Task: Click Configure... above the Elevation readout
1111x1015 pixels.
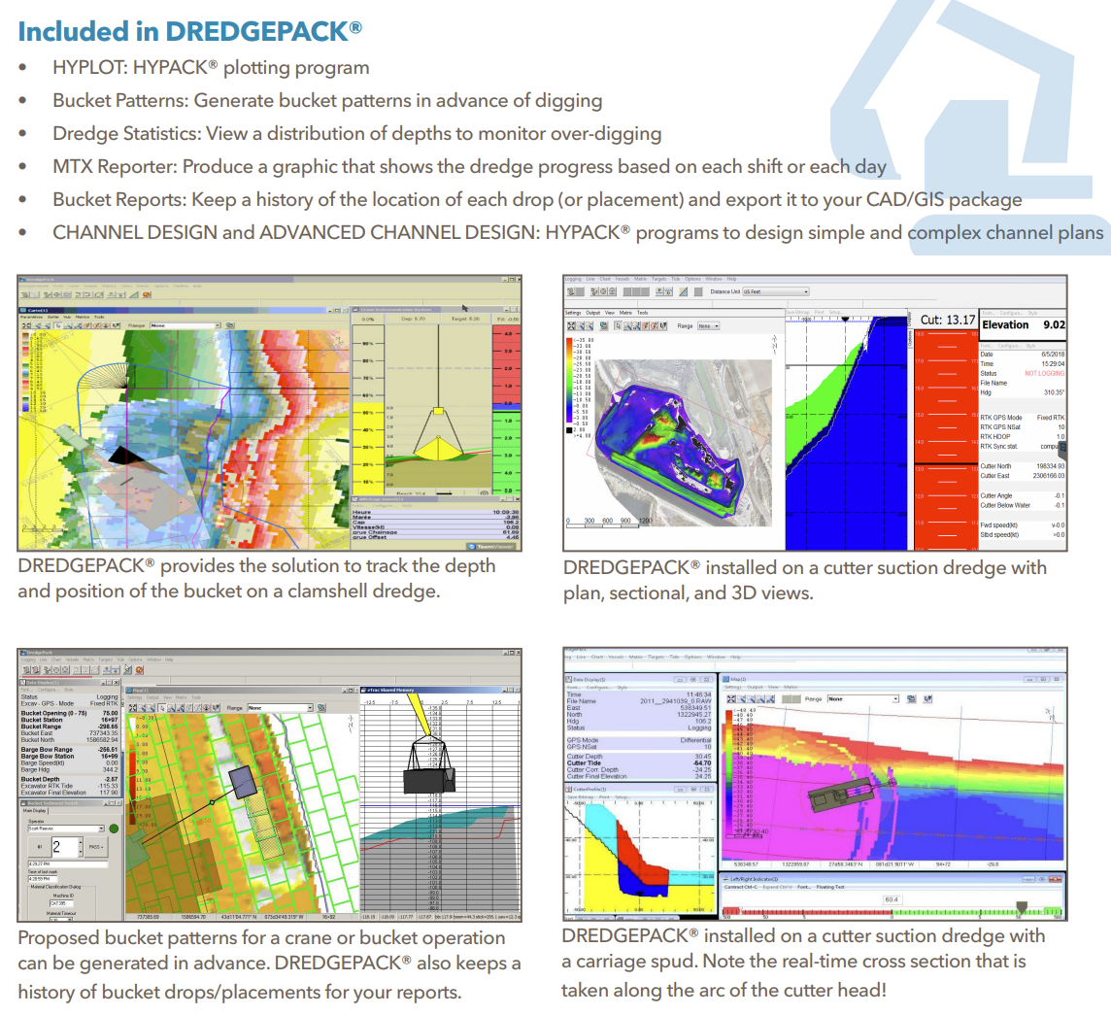Action: tap(1011, 313)
